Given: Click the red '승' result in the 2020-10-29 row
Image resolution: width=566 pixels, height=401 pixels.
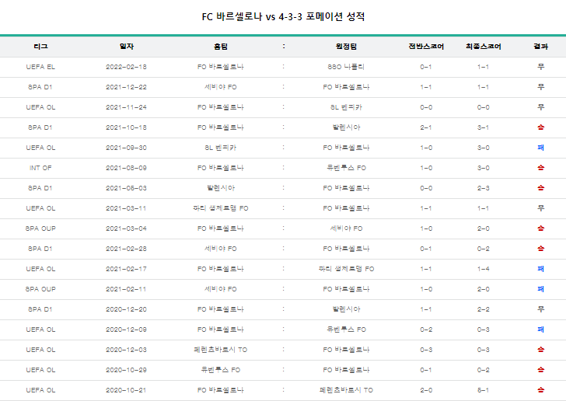Looking at the screenshot, I should (x=540, y=370).
